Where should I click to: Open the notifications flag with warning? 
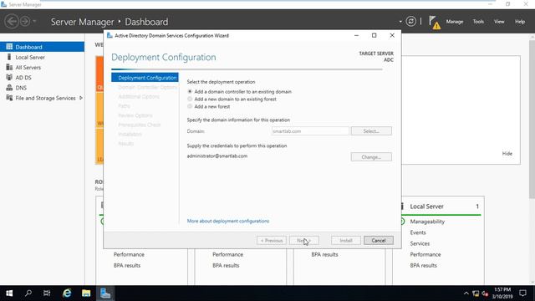click(435, 23)
